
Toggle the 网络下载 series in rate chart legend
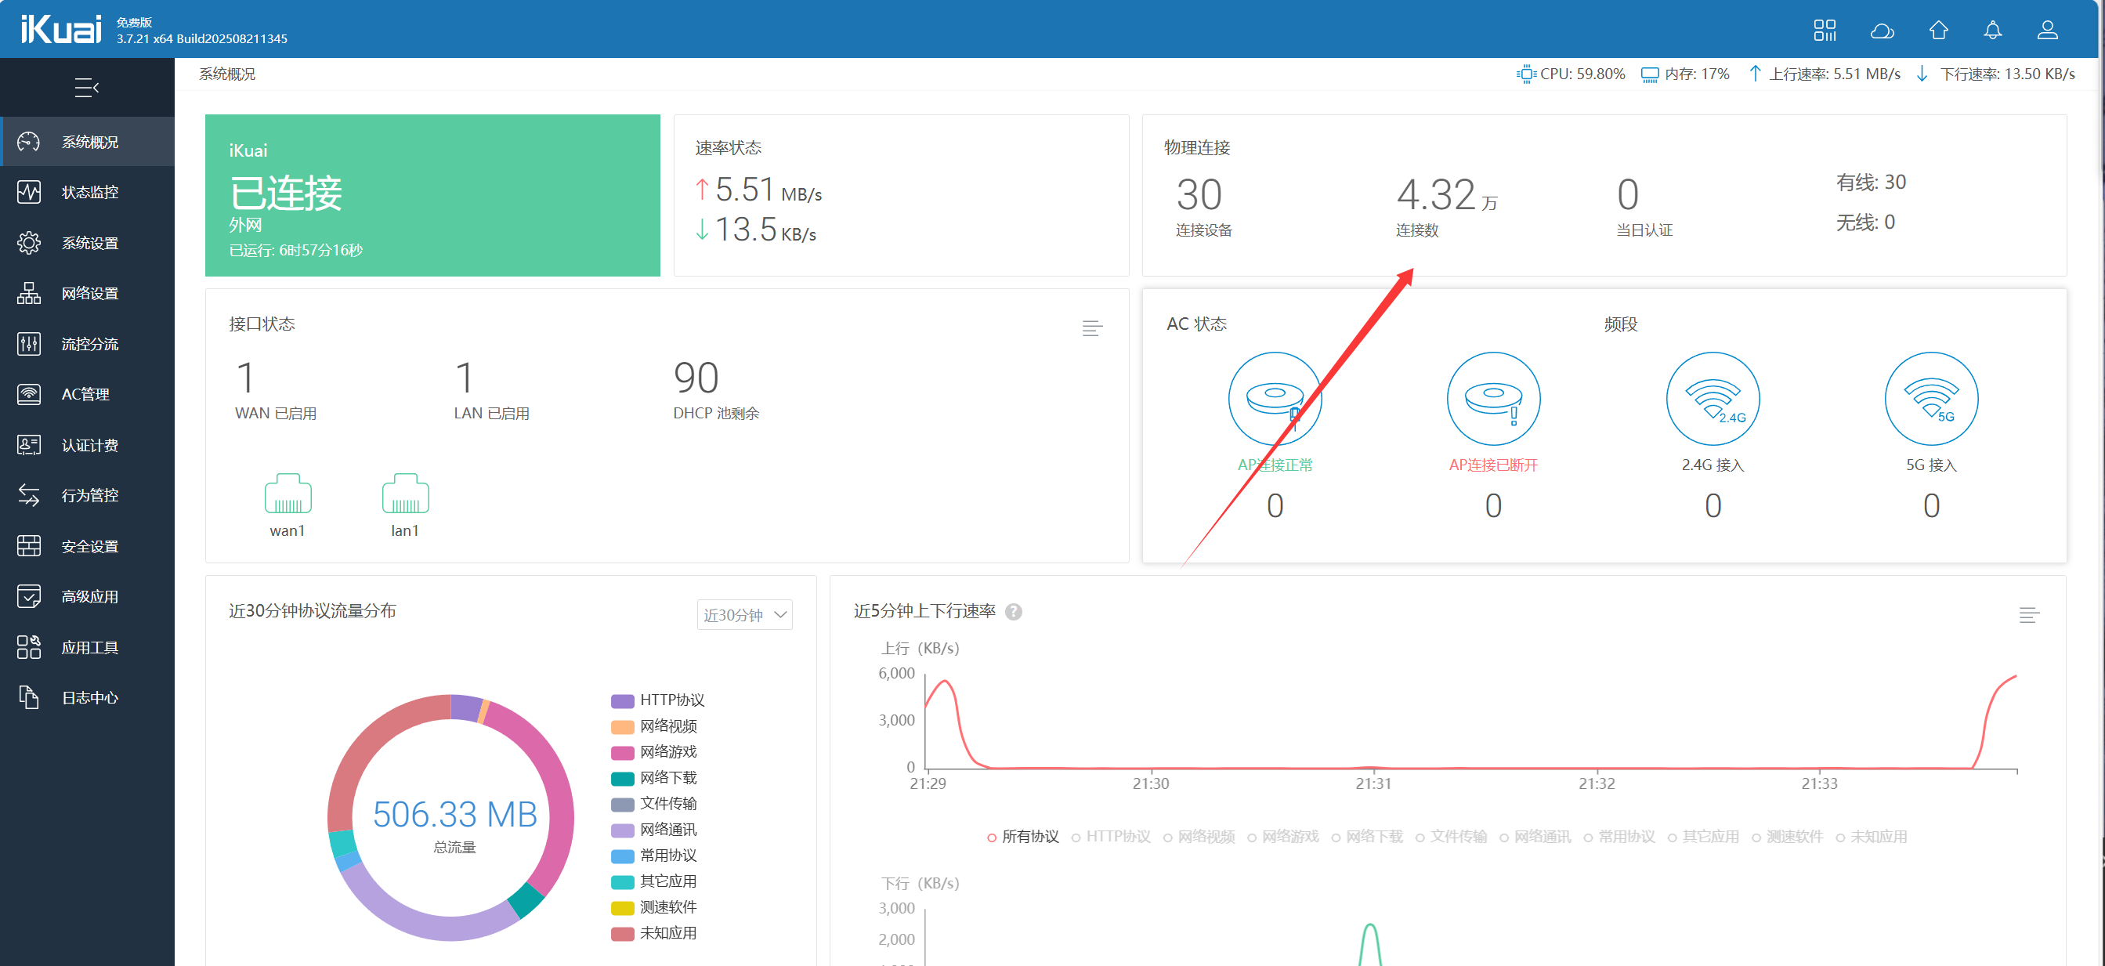(1373, 836)
